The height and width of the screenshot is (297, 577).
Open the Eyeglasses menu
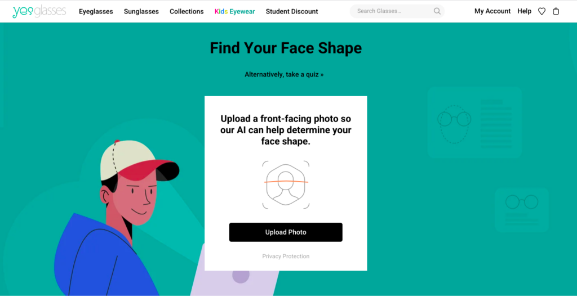click(96, 11)
